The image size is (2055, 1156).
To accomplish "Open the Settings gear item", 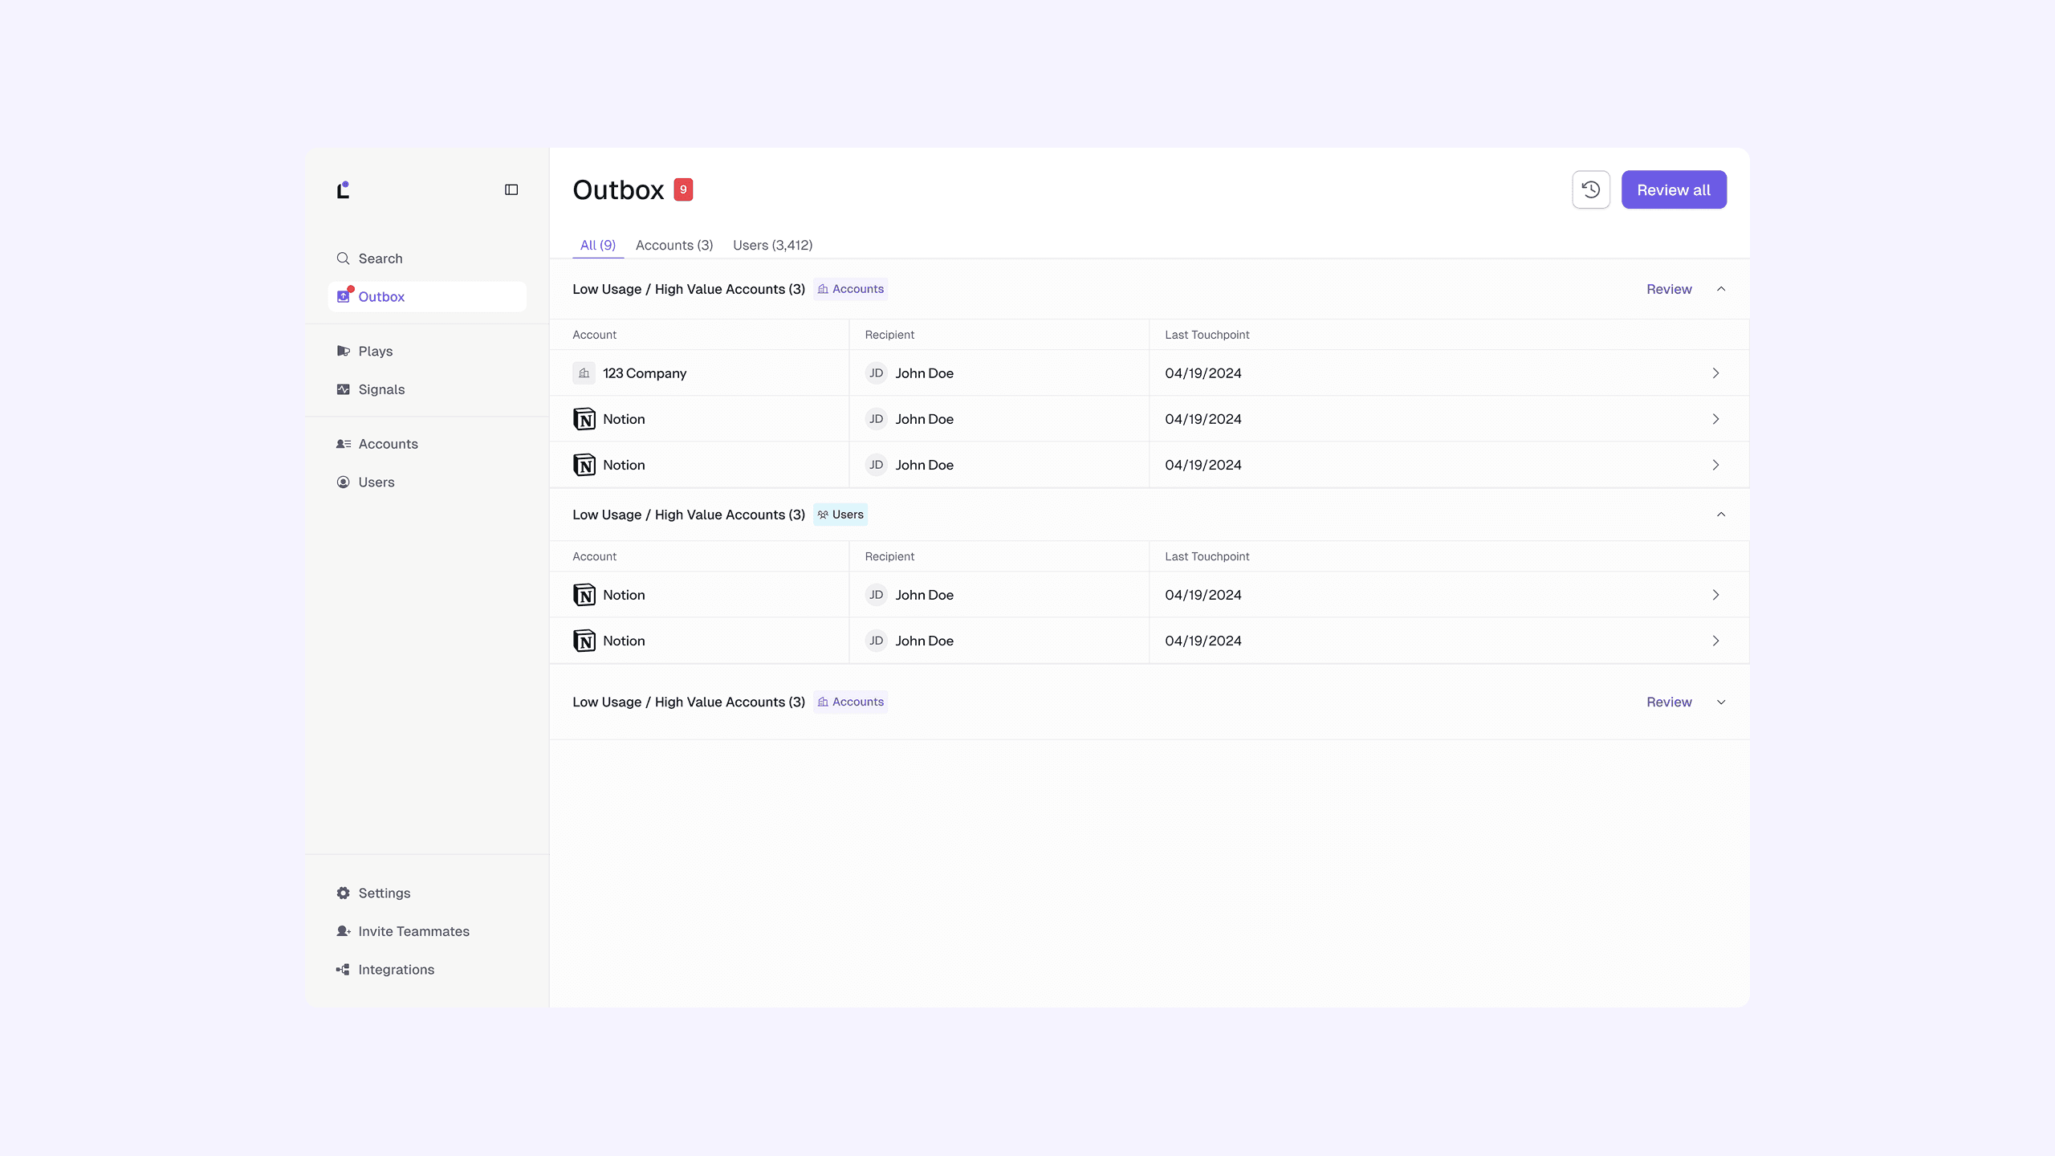I will point(384,893).
